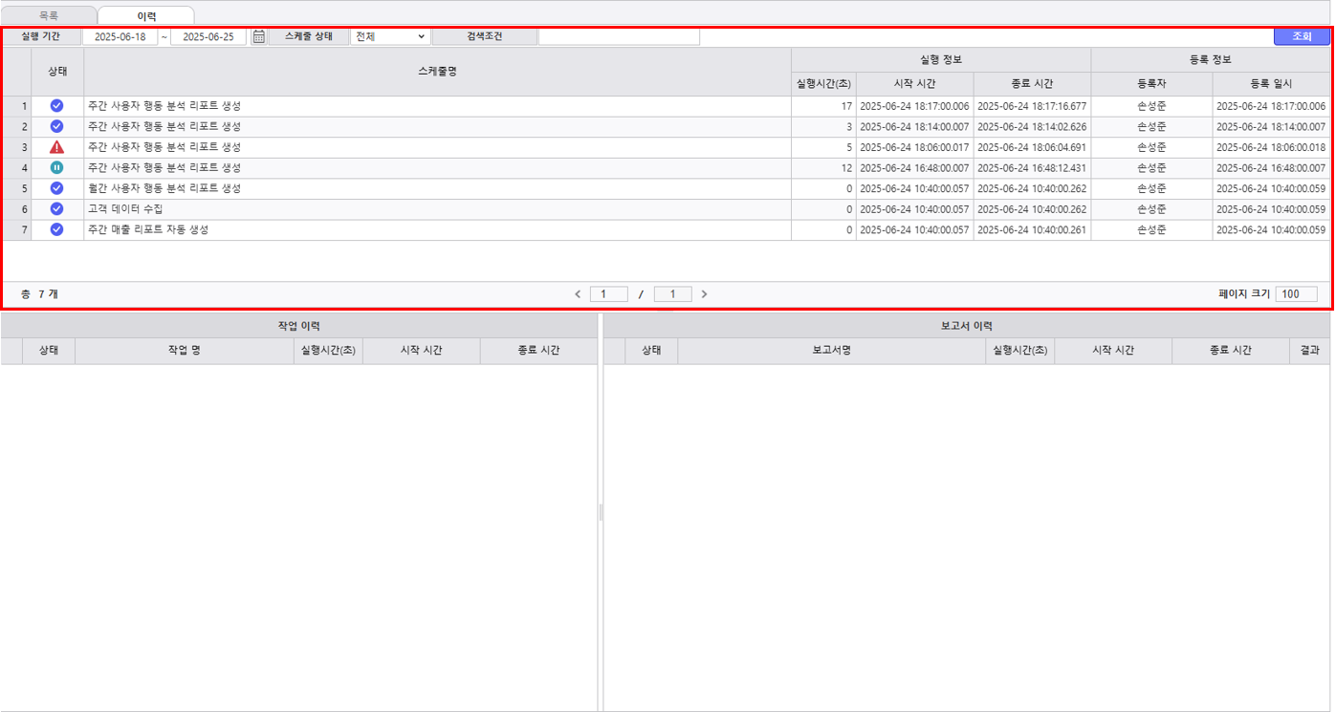This screenshot has width=1336, height=712.
Task: Click the paused status icon in row 4
Action: pos(56,168)
